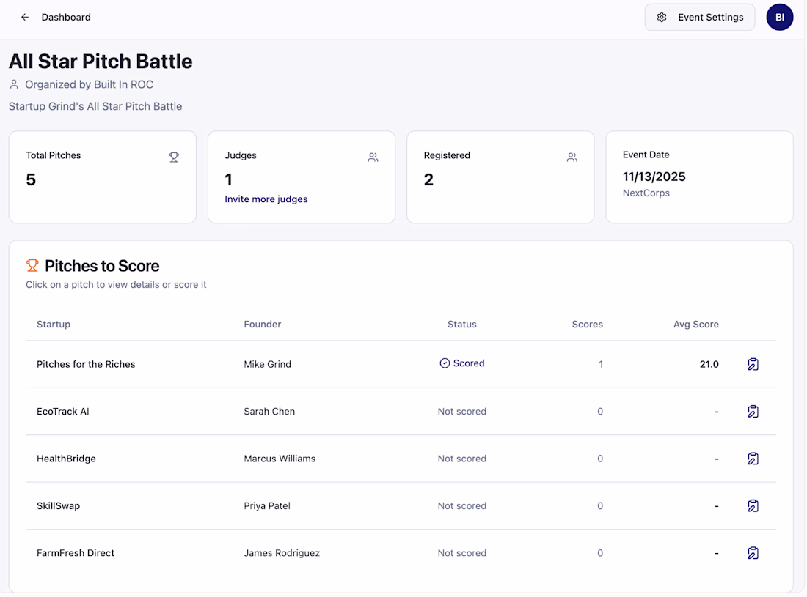Click the Status column header
Viewport: 807px width, 597px height.
(462, 324)
